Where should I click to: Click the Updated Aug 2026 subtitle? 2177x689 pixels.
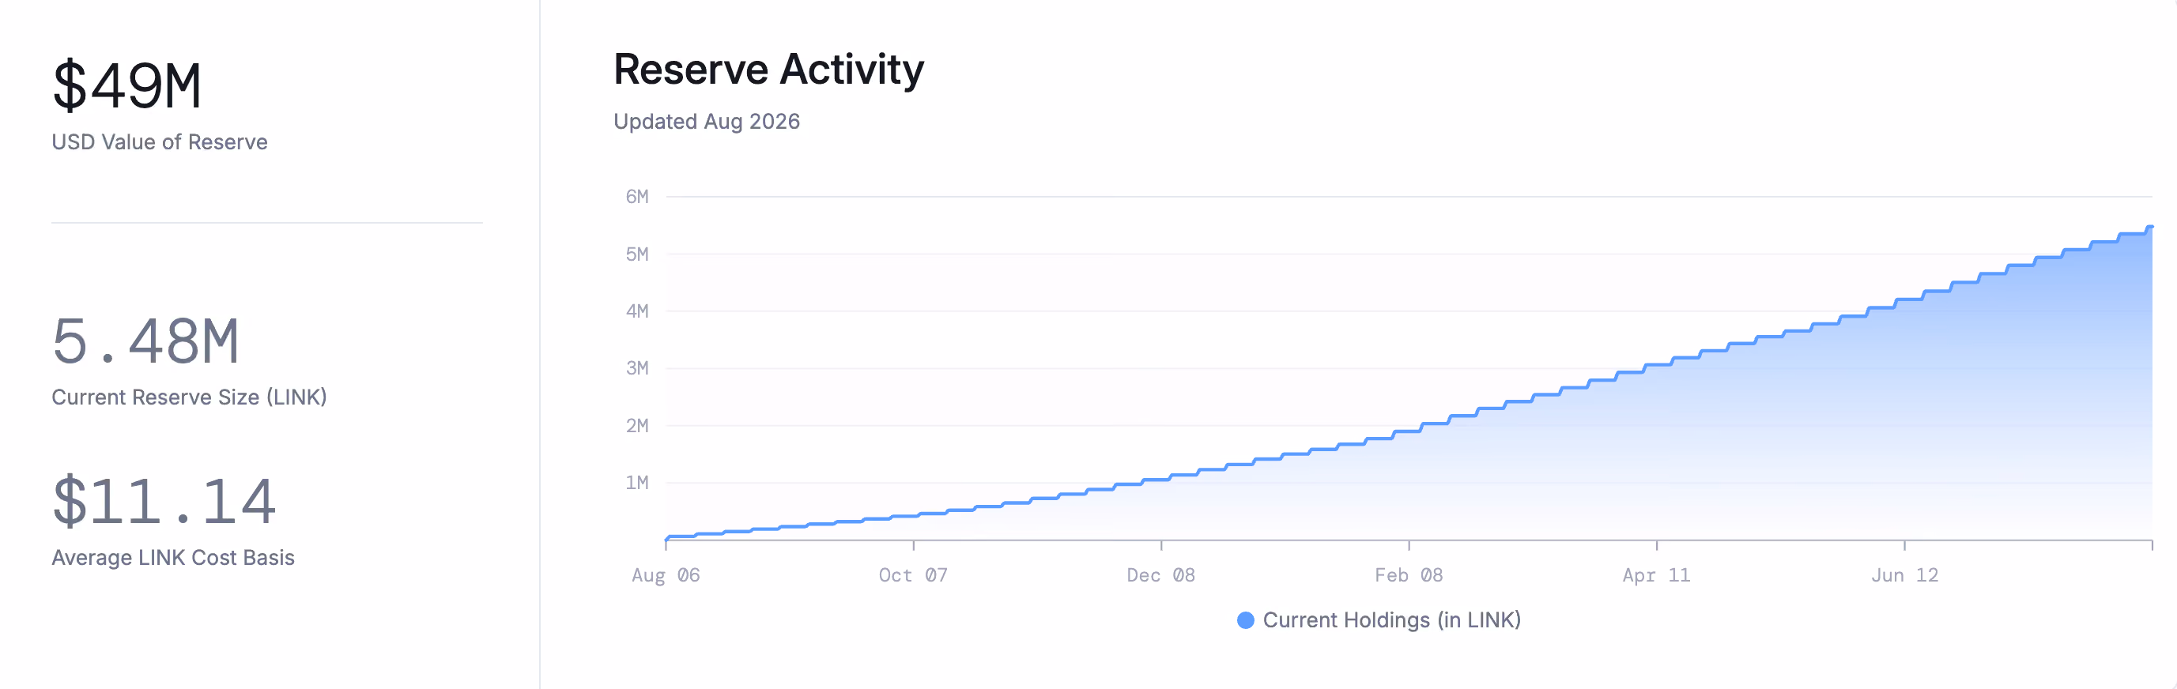[707, 122]
